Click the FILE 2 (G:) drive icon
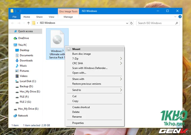The width and height of the screenshot is (191, 135). pos(17,102)
